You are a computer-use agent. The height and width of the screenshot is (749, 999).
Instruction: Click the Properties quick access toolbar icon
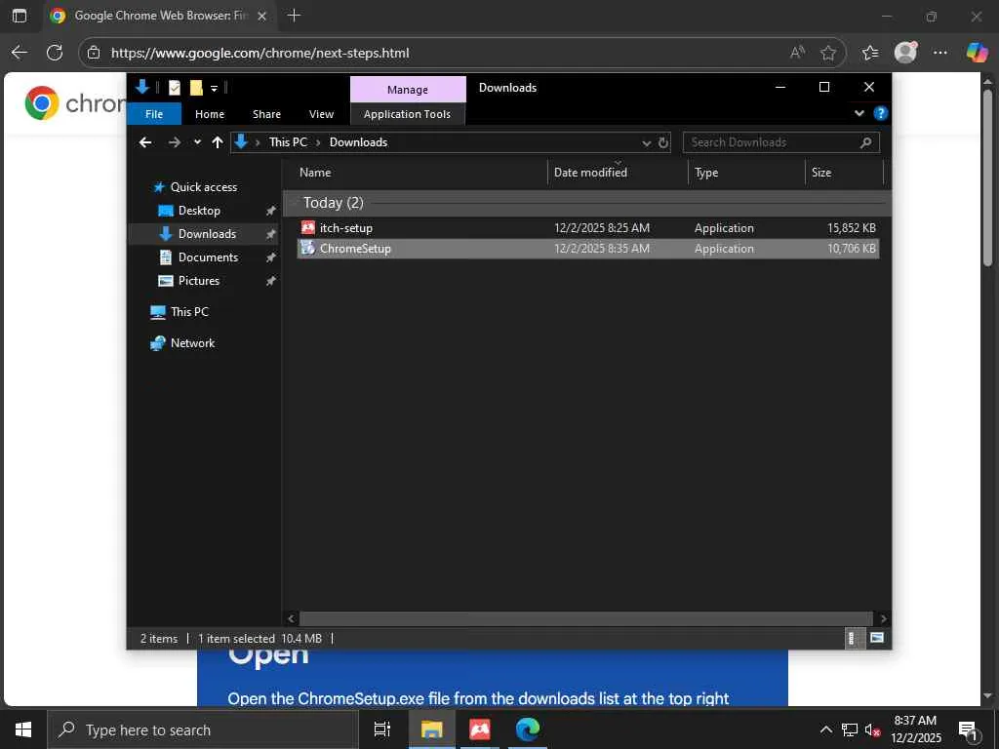[175, 88]
